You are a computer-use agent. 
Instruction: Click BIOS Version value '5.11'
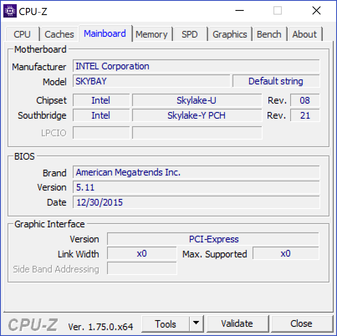pos(196,187)
